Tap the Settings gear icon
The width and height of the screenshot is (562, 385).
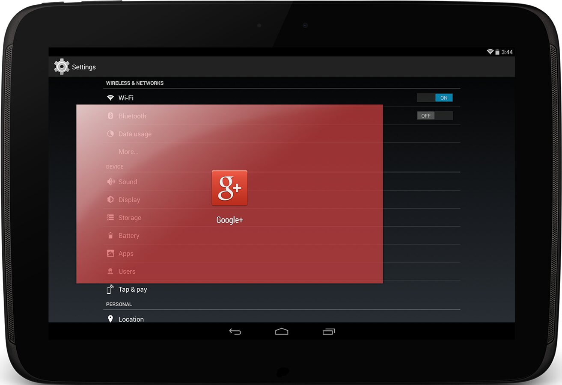(x=62, y=67)
